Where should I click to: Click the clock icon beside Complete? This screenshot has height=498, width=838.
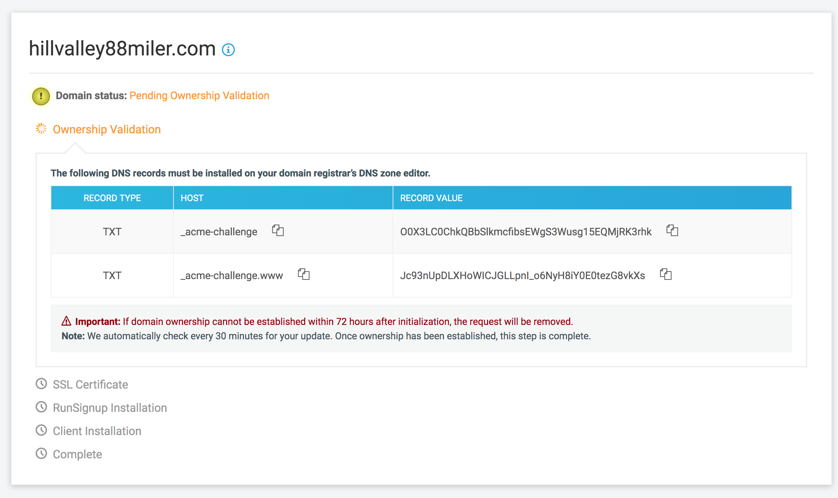coord(41,454)
